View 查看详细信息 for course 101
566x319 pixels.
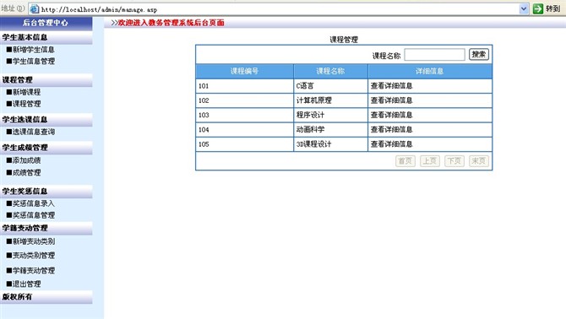point(391,86)
